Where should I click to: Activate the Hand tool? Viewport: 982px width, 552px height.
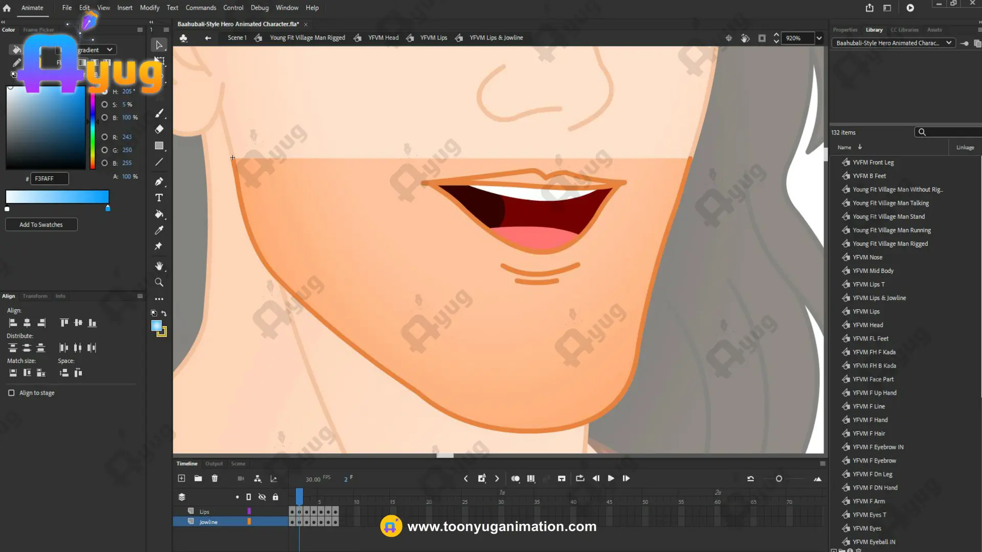tap(159, 266)
